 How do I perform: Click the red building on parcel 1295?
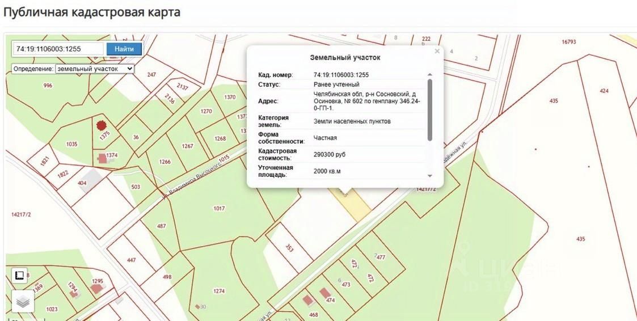click(x=97, y=289)
